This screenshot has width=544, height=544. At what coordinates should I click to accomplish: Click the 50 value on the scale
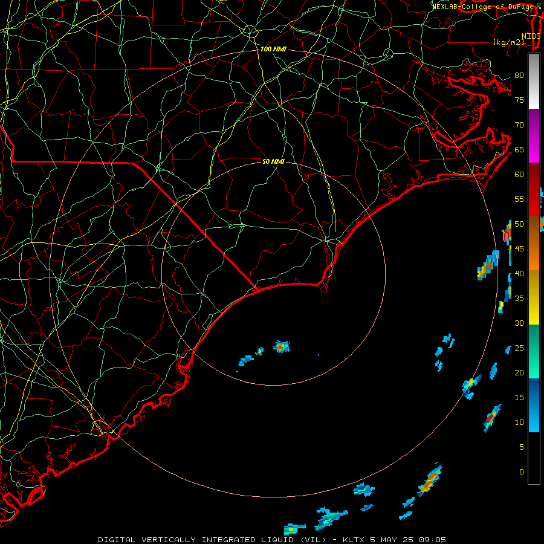click(x=519, y=224)
